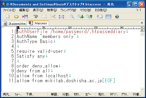Viewport: 146px width, 98px height.
Task: Open a file with the folder icon
Action: click(16, 17)
